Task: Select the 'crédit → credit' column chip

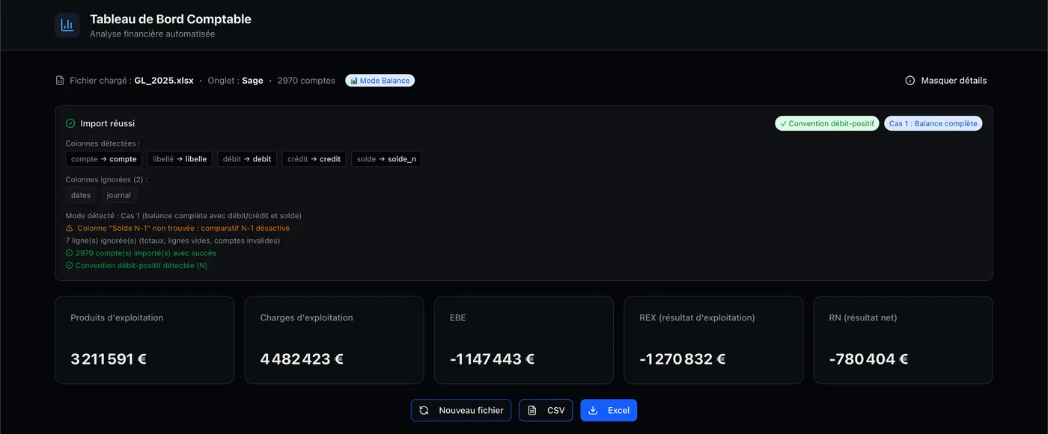Action: [314, 159]
